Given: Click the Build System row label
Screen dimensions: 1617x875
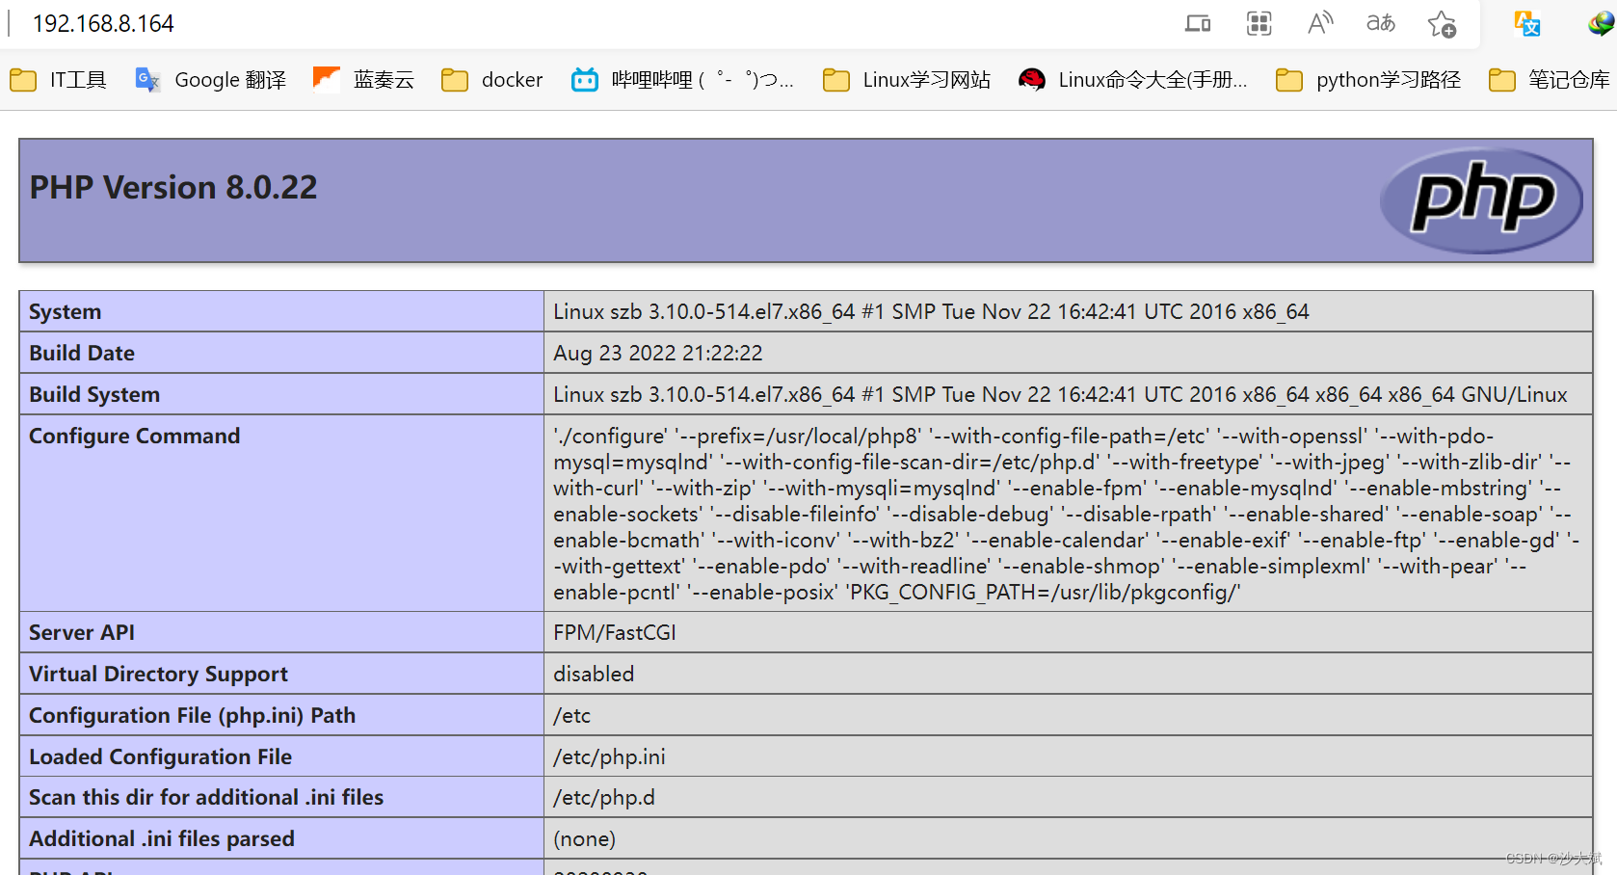Looking at the screenshot, I should [x=94, y=394].
